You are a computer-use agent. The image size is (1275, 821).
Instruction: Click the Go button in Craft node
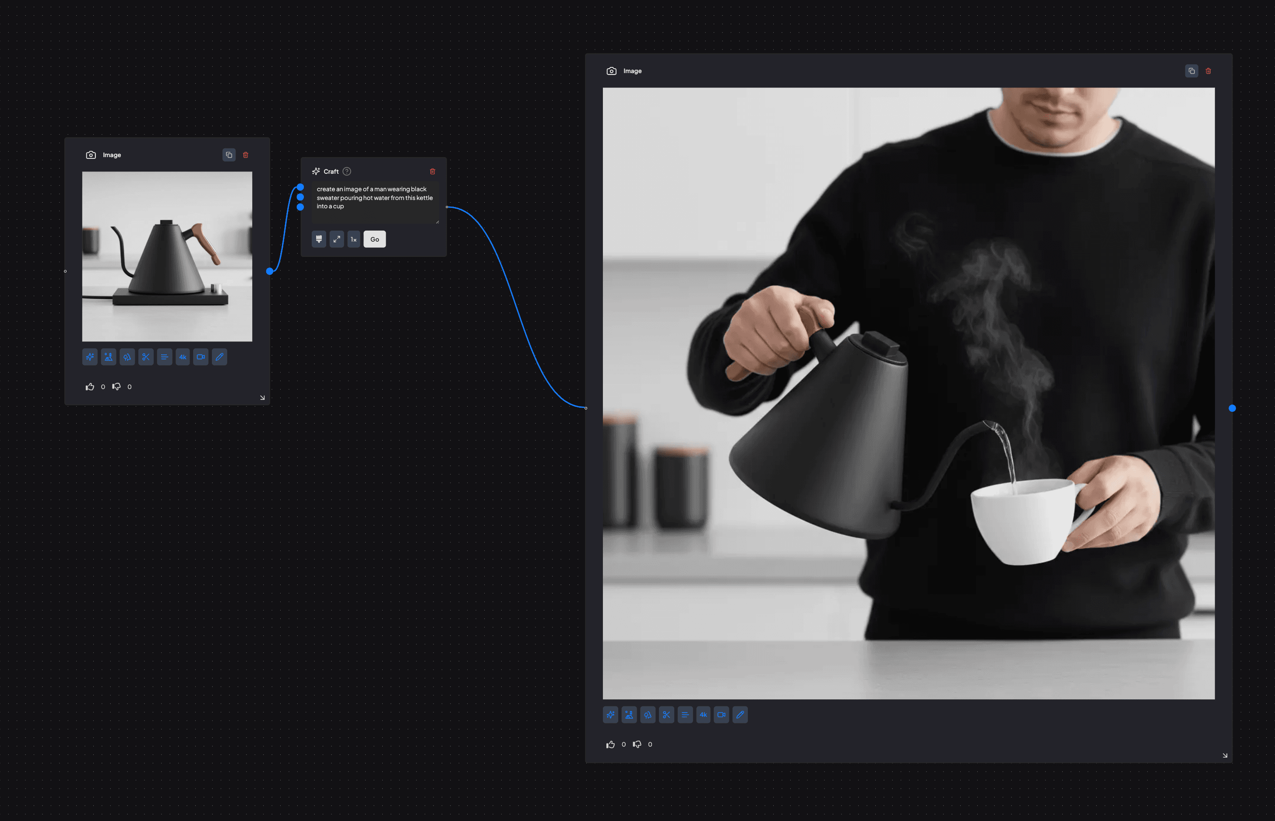click(x=374, y=239)
